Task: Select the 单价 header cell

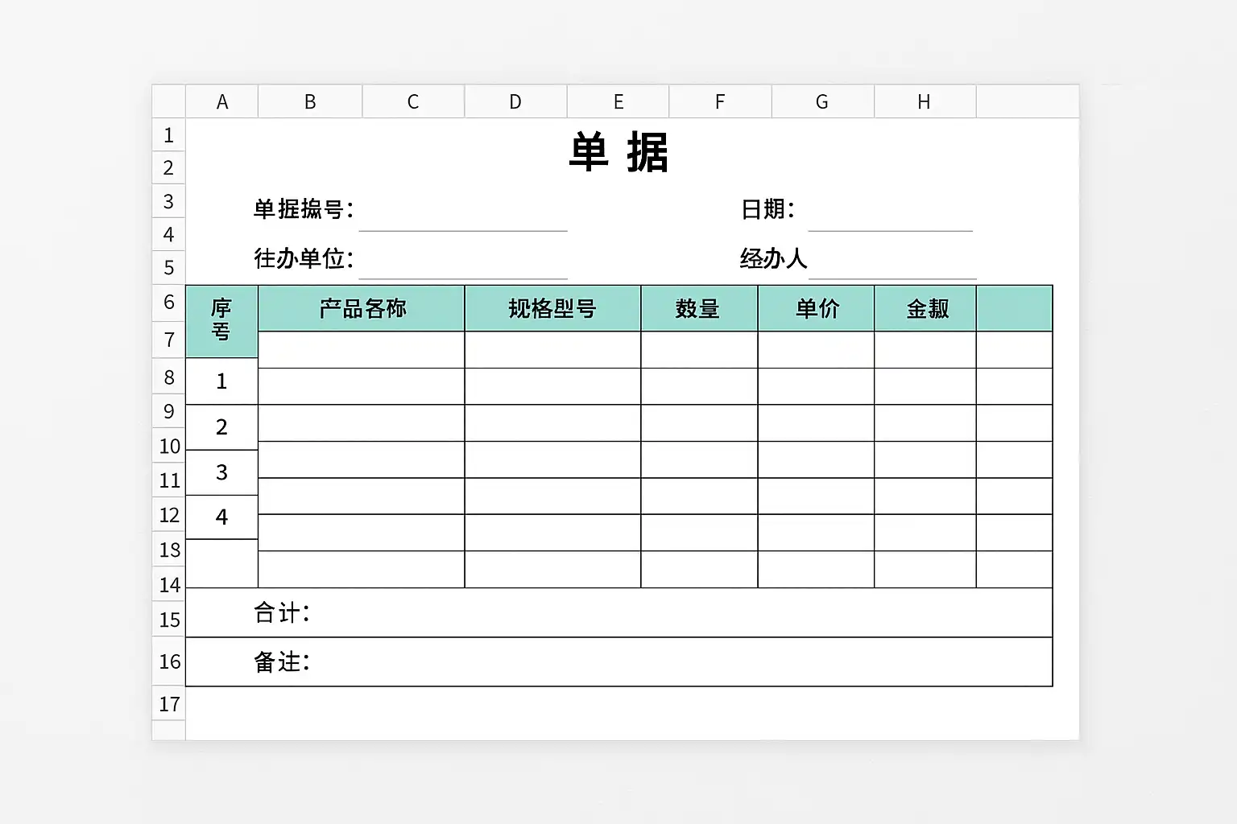Action: [x=816, y=308]
